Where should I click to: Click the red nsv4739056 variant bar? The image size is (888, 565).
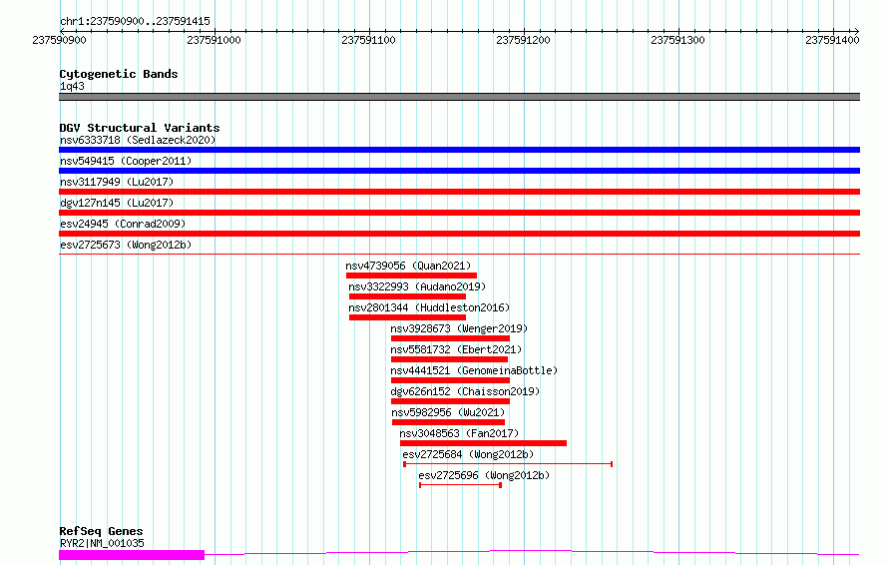[x=412, y=276]
